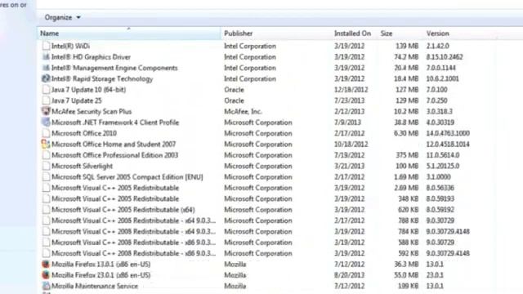The height and width of the screenshot is (294, 523).
Task: Sort list by Name column header
Action: click(x=129, y=33)
